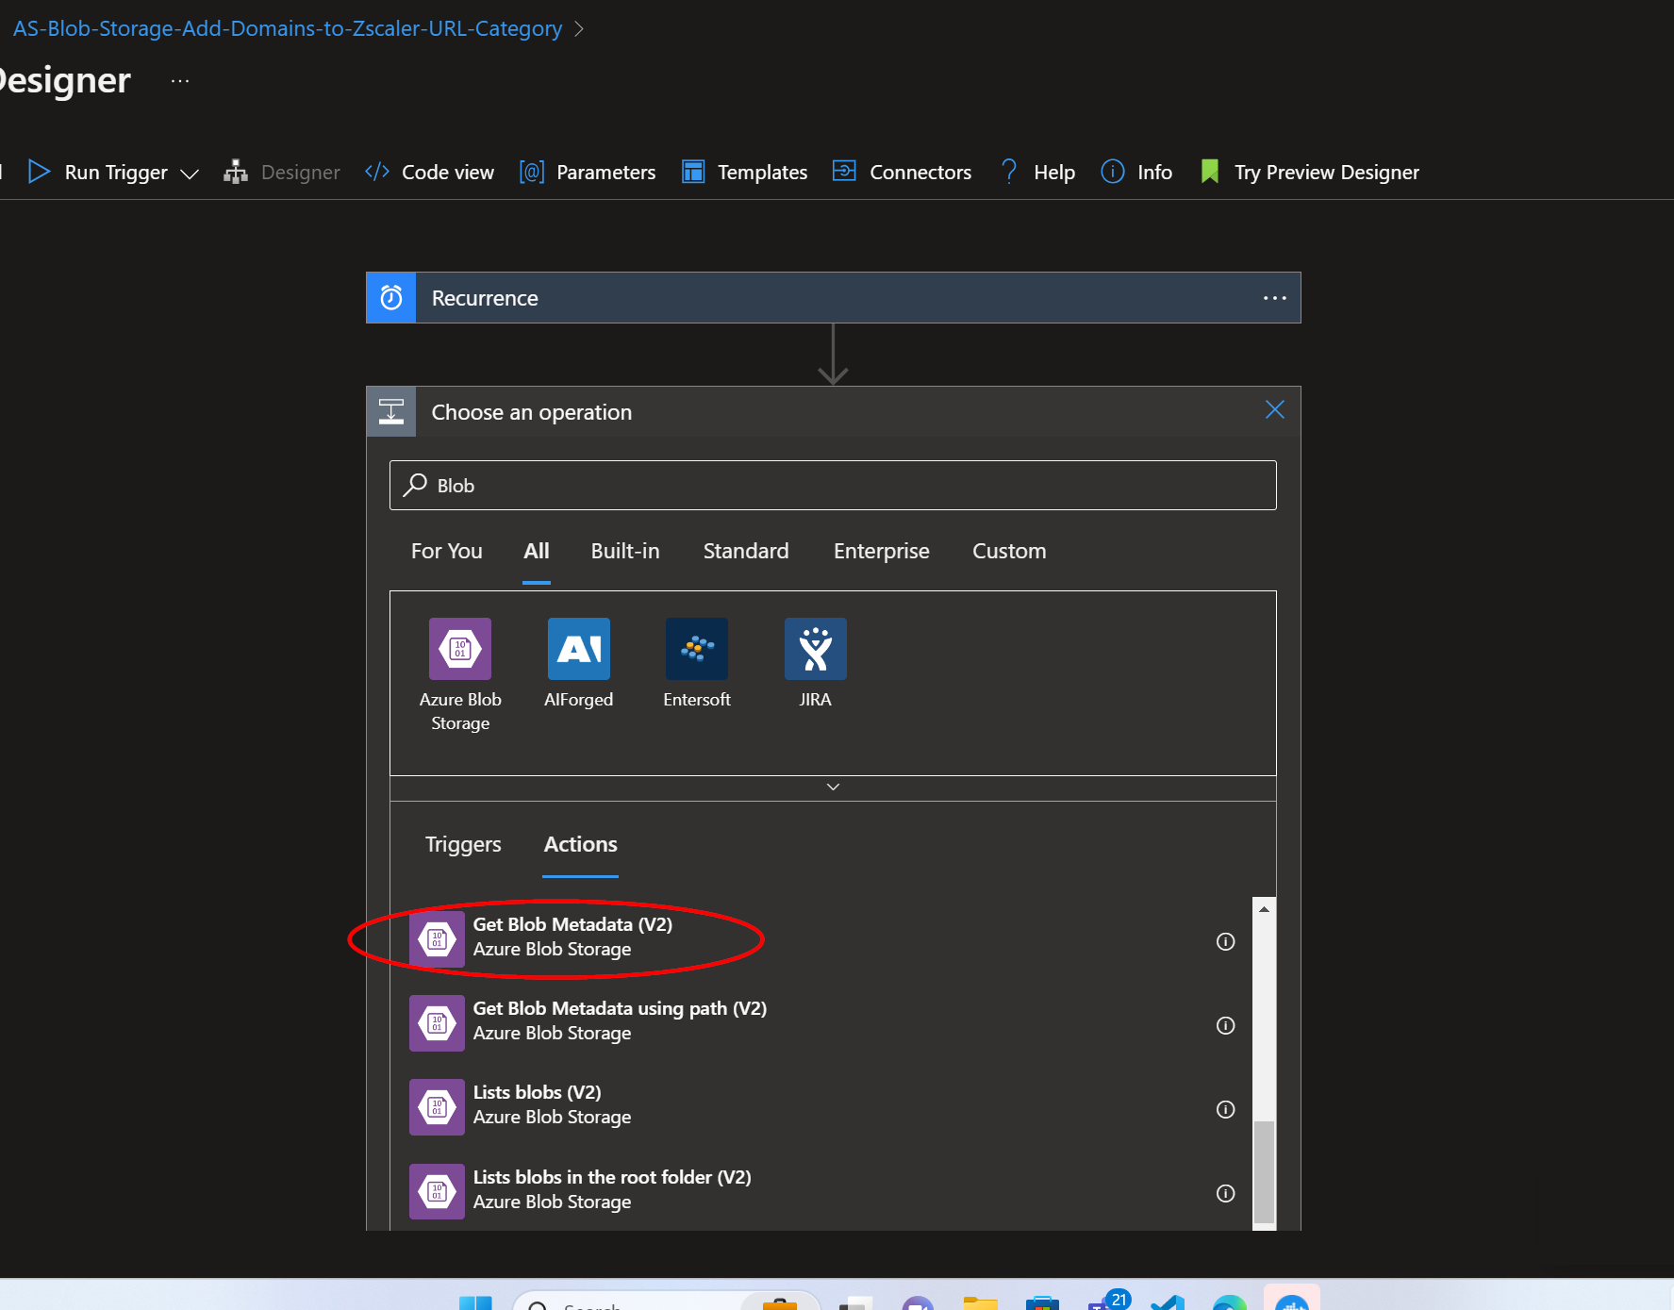This screenshot has height=1310, width=1674.
Task: Expand the connectors list with chevron
Action: 833,788
